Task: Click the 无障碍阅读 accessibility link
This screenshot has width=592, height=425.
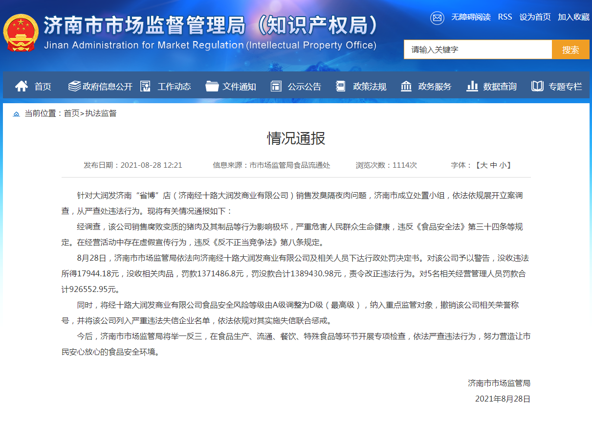Action: coord(471,17)
